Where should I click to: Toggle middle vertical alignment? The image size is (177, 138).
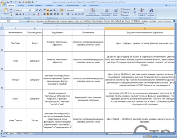coord(48,10)
